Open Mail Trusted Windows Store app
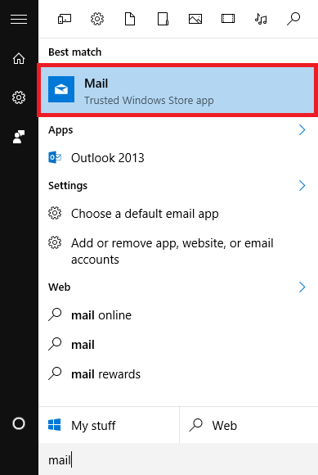318x475 pixels. (x=177, y=89)
